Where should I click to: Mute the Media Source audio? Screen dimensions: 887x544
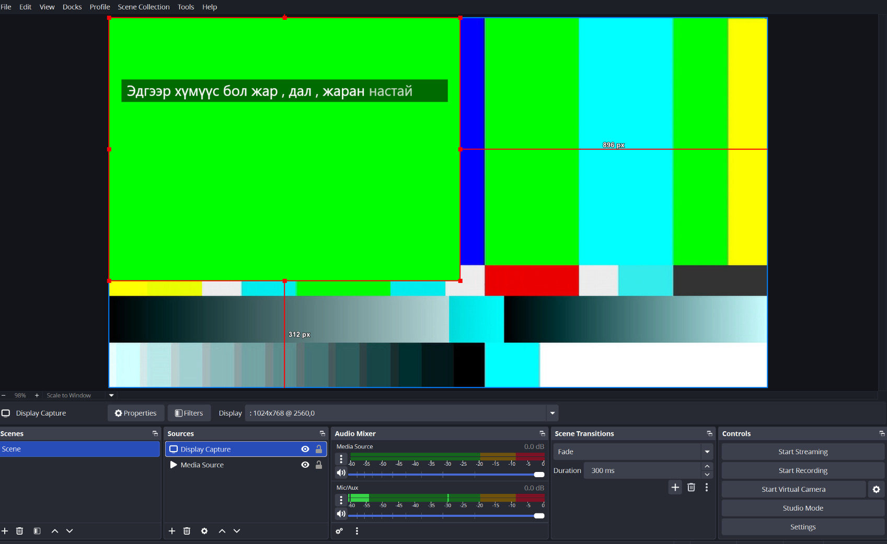tap(341, 473)
